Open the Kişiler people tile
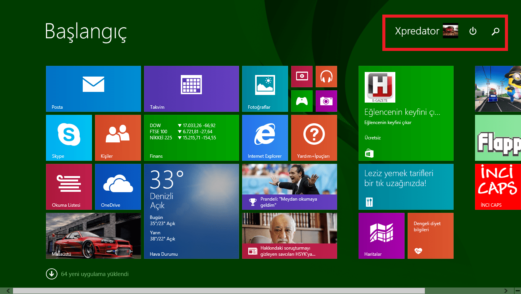The image size is (521, 294). pos(118,138)
